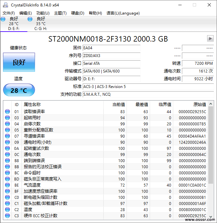Click the status icon for C2 温度 row
The image size is (217, 223).
point(7,209)
